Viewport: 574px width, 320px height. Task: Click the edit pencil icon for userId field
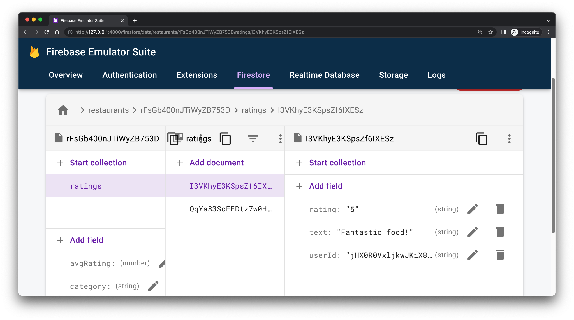[x=473, y=255]
